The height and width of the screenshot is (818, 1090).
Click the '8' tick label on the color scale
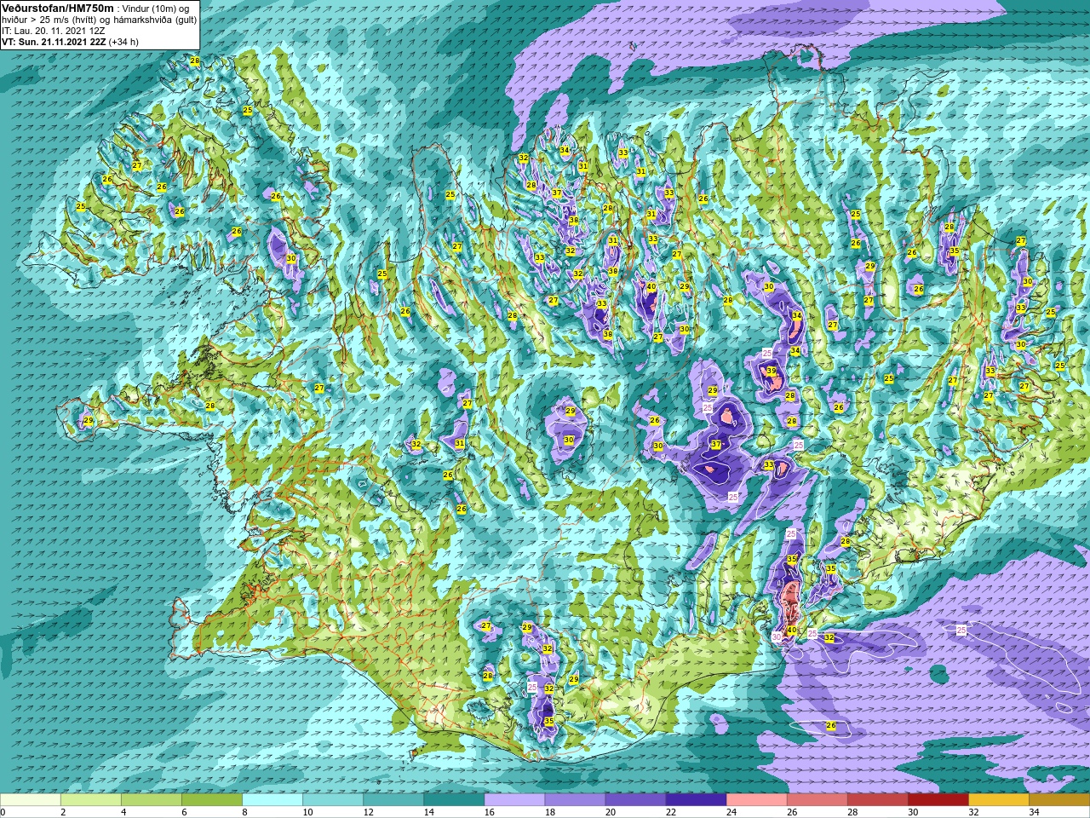243,812
